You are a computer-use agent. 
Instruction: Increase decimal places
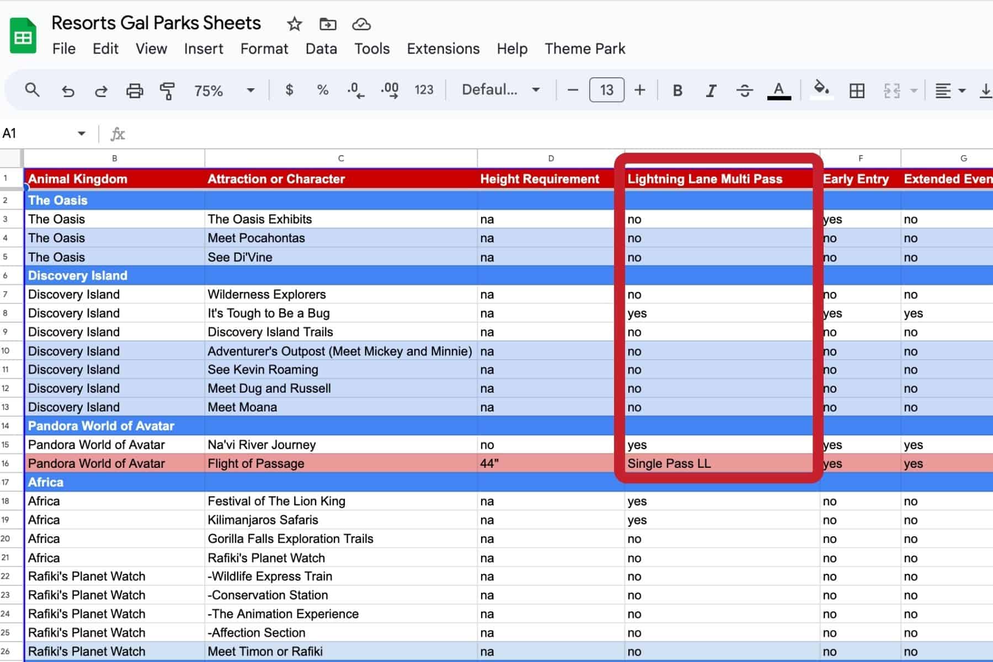390,90
